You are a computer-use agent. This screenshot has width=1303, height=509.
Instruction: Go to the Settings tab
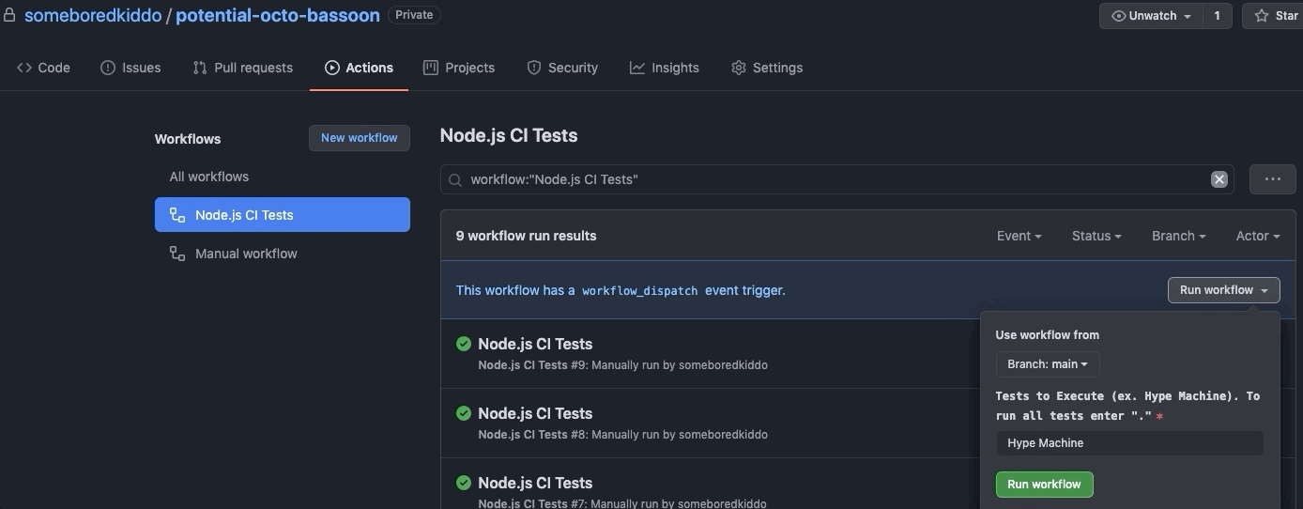click(x=767, y=68)
